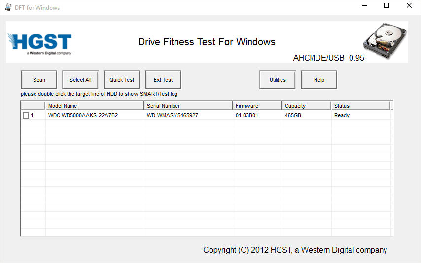Maximize the DFT for Windows window

point(386,6)
